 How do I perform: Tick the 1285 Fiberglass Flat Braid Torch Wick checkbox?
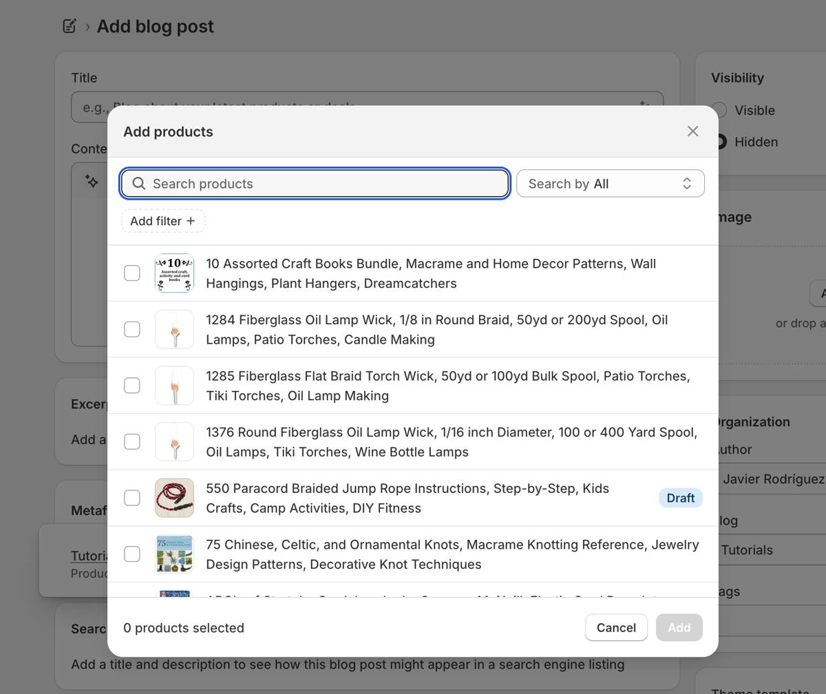click(132, 386)
